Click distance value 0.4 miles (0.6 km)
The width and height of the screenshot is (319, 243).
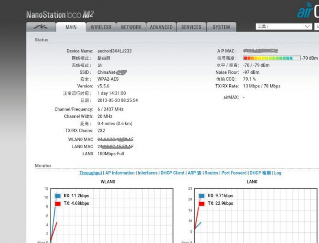(x=115, y=124)
